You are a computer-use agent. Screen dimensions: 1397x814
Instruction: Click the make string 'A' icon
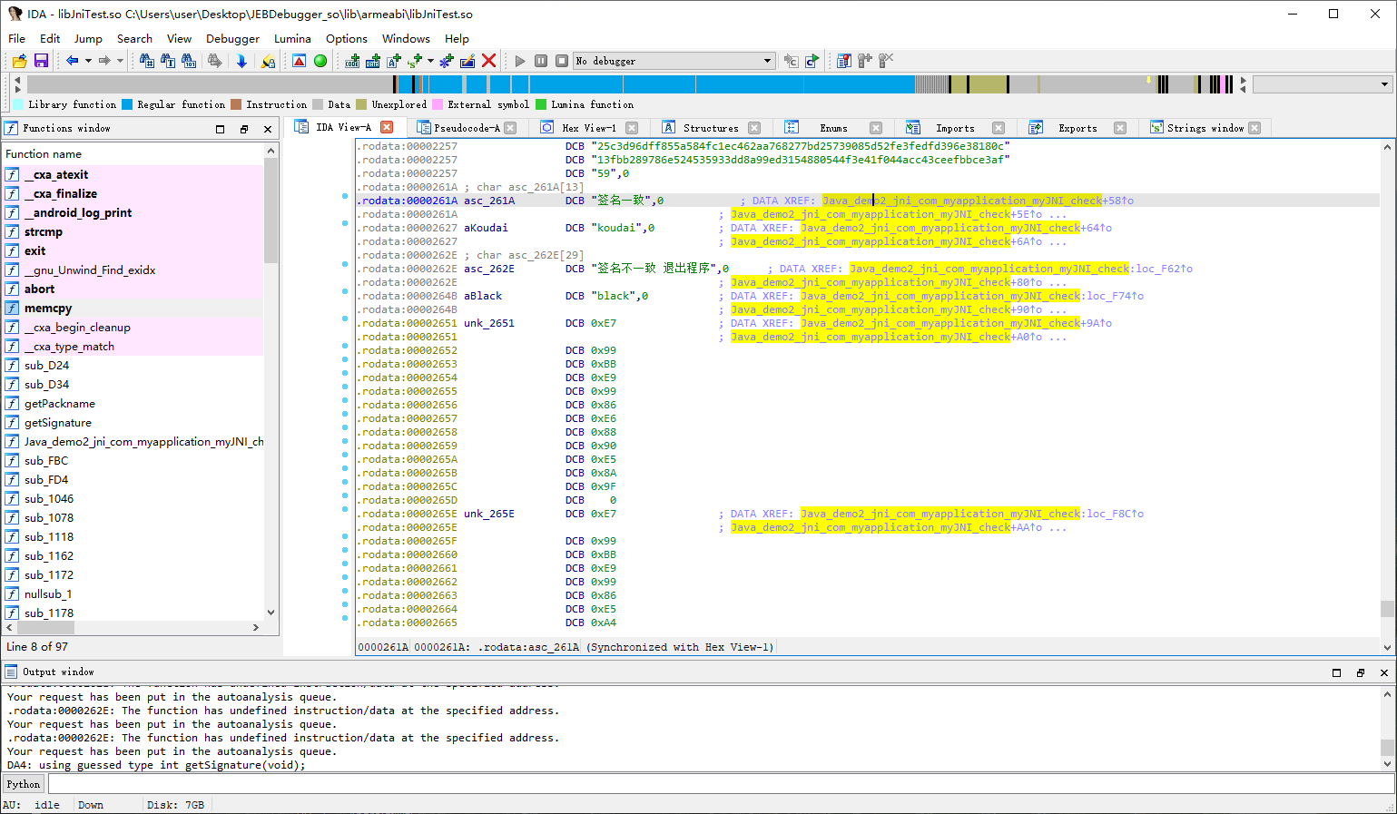(x=394, y=61)
